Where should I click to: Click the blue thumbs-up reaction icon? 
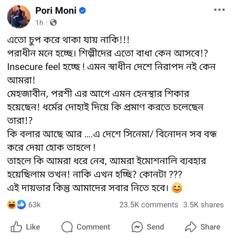pyautogui.click(x=21, y=205)
